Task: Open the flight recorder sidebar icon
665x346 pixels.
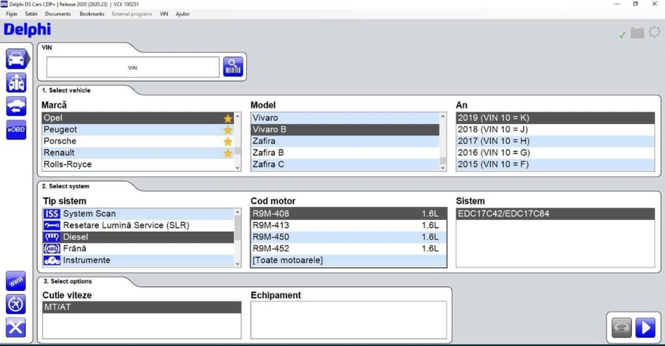Action: [16, 304]
